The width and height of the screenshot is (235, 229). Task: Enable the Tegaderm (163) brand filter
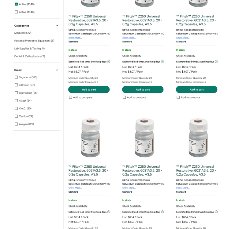click(16, 77)
